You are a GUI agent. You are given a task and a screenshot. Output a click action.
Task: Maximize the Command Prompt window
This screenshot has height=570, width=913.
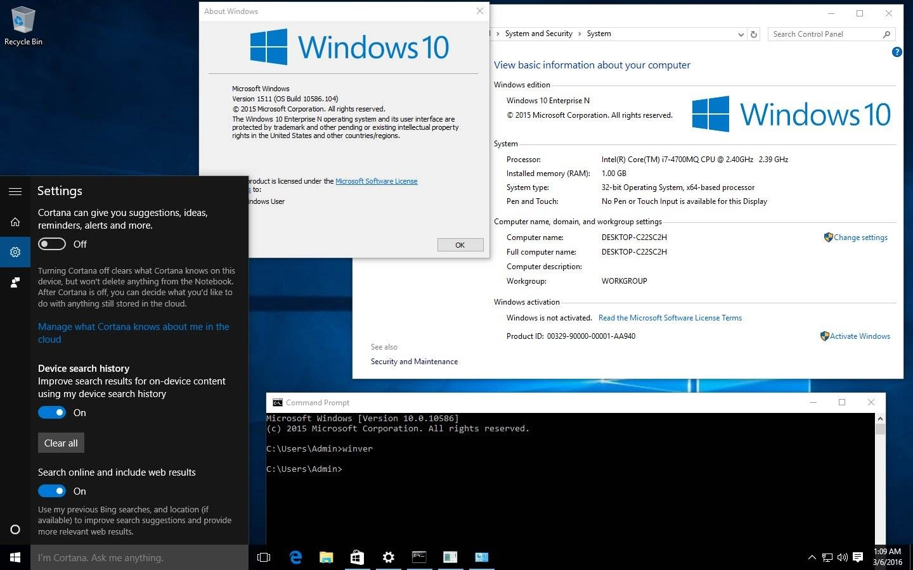pos(842,402)
